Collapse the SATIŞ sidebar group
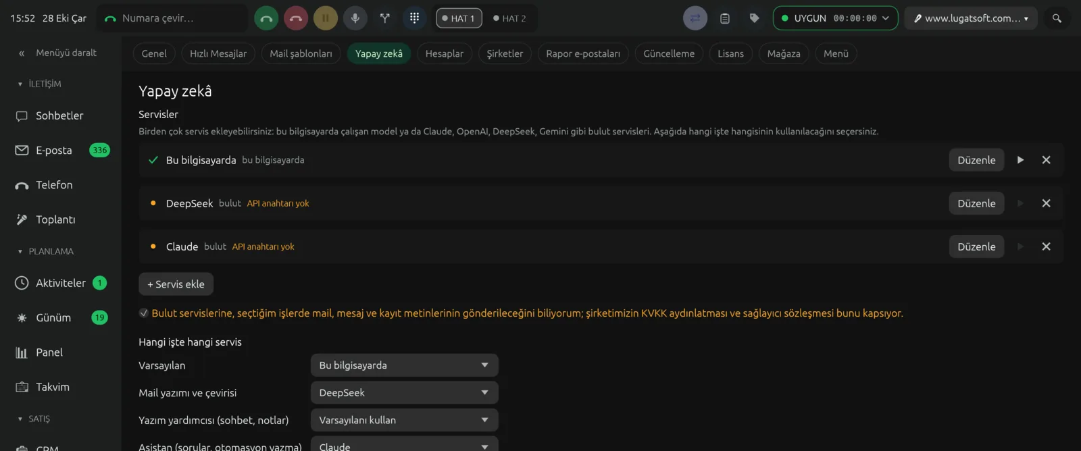Image resolution: width=1081 pixels, height=451 pixels. pyautogui.click(x=34, y=419)
